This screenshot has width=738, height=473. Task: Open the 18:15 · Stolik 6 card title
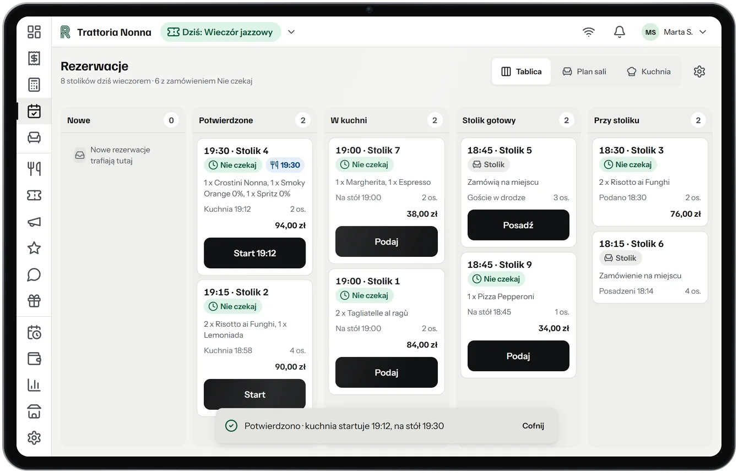pos(631,244)
